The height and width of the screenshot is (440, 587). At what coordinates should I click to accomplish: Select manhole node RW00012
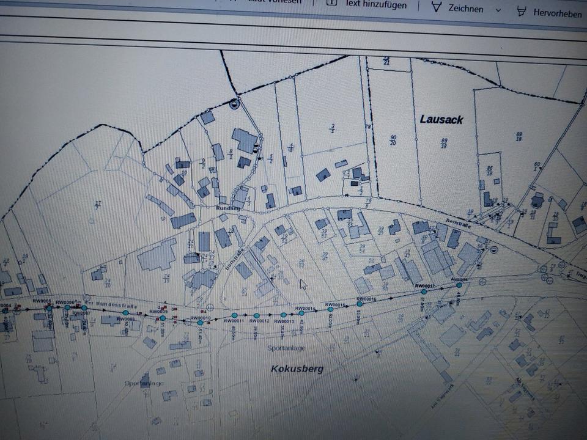tap(256, 315)
